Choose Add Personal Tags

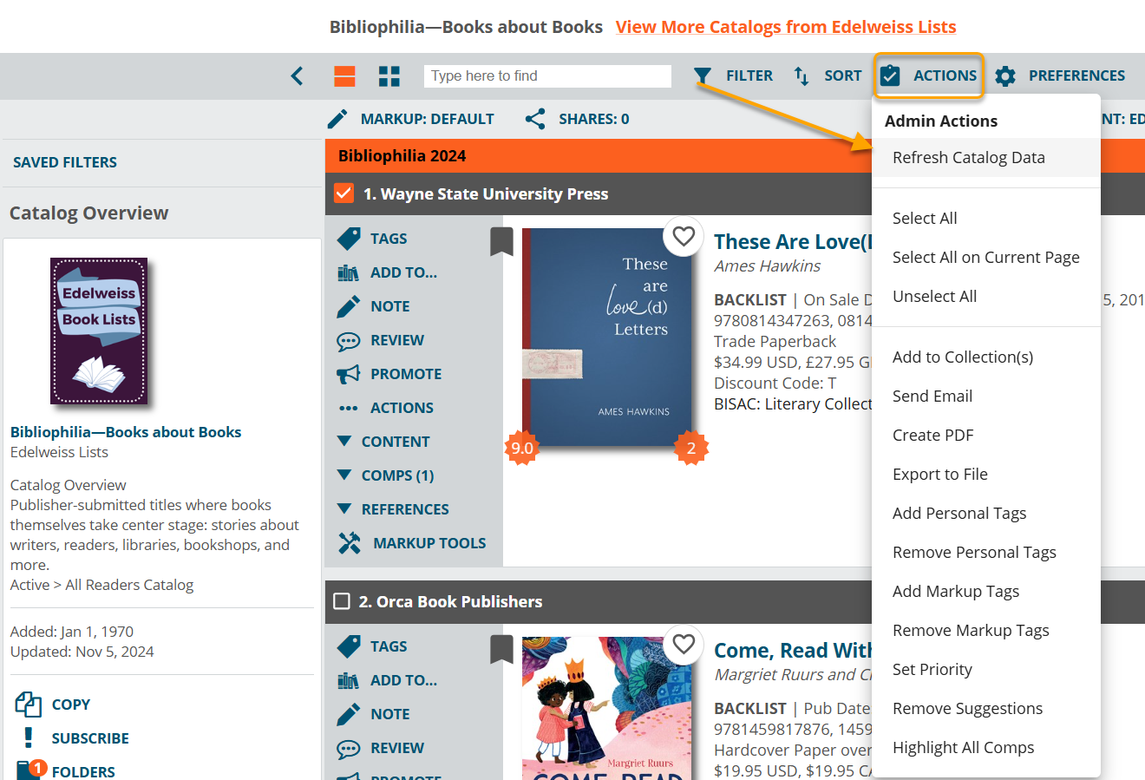(986, 514)
